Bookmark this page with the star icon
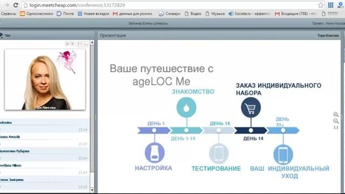345x194 pixels. pyautogui.click(x=321, y=5)
